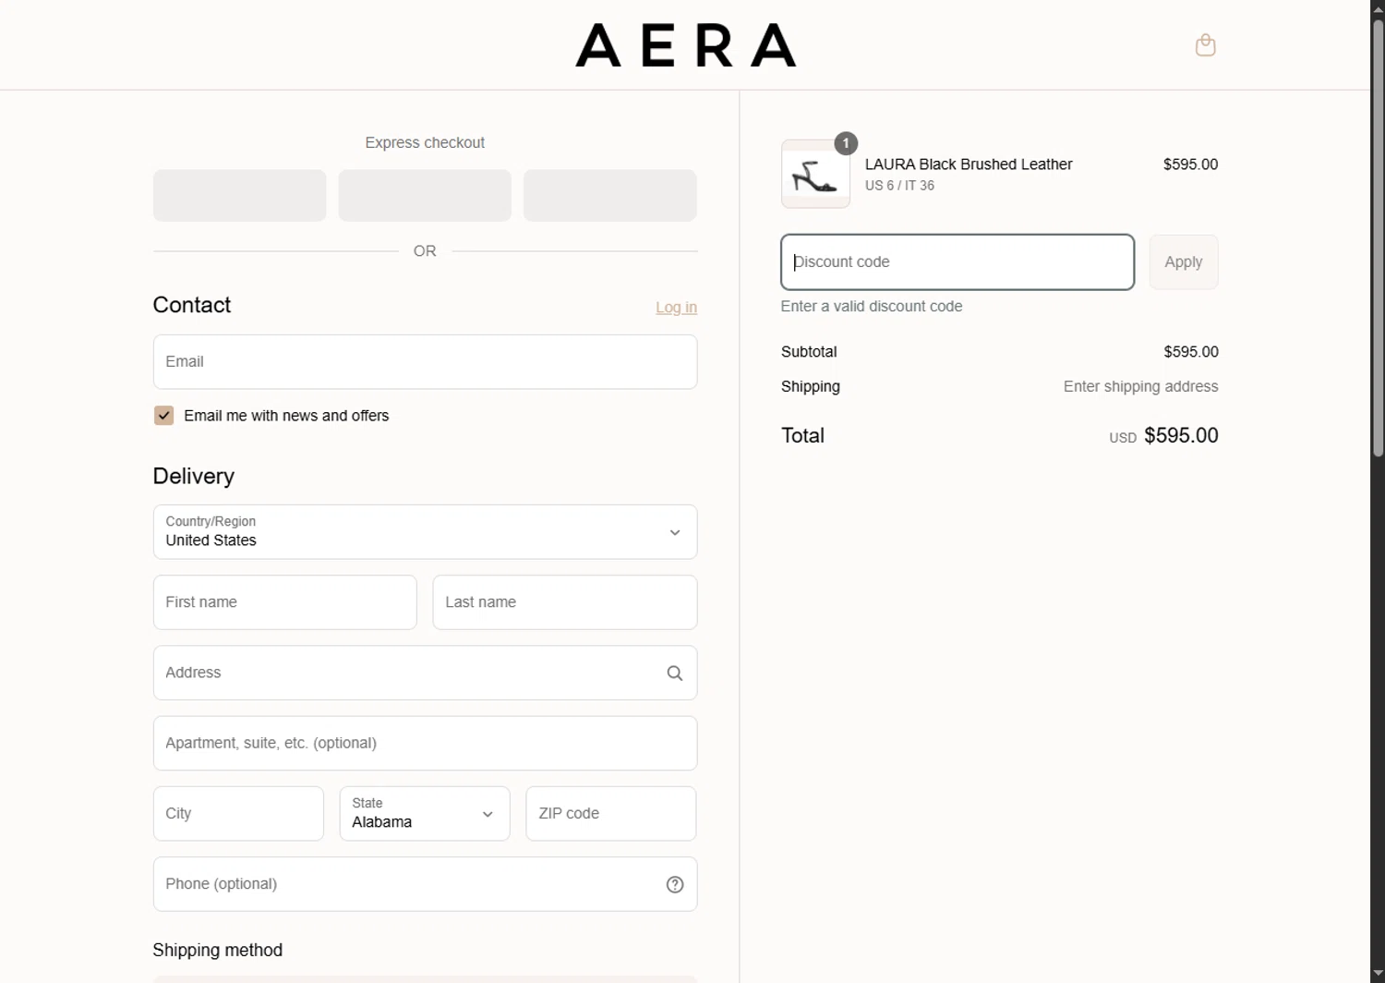The image size is (1385, 983).
Task: Click the phone help question mark icon
Action: [x=675, y=884]
